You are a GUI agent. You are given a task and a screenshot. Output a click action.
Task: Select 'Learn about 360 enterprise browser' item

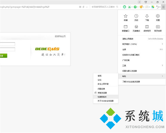[x=142, y=82]
